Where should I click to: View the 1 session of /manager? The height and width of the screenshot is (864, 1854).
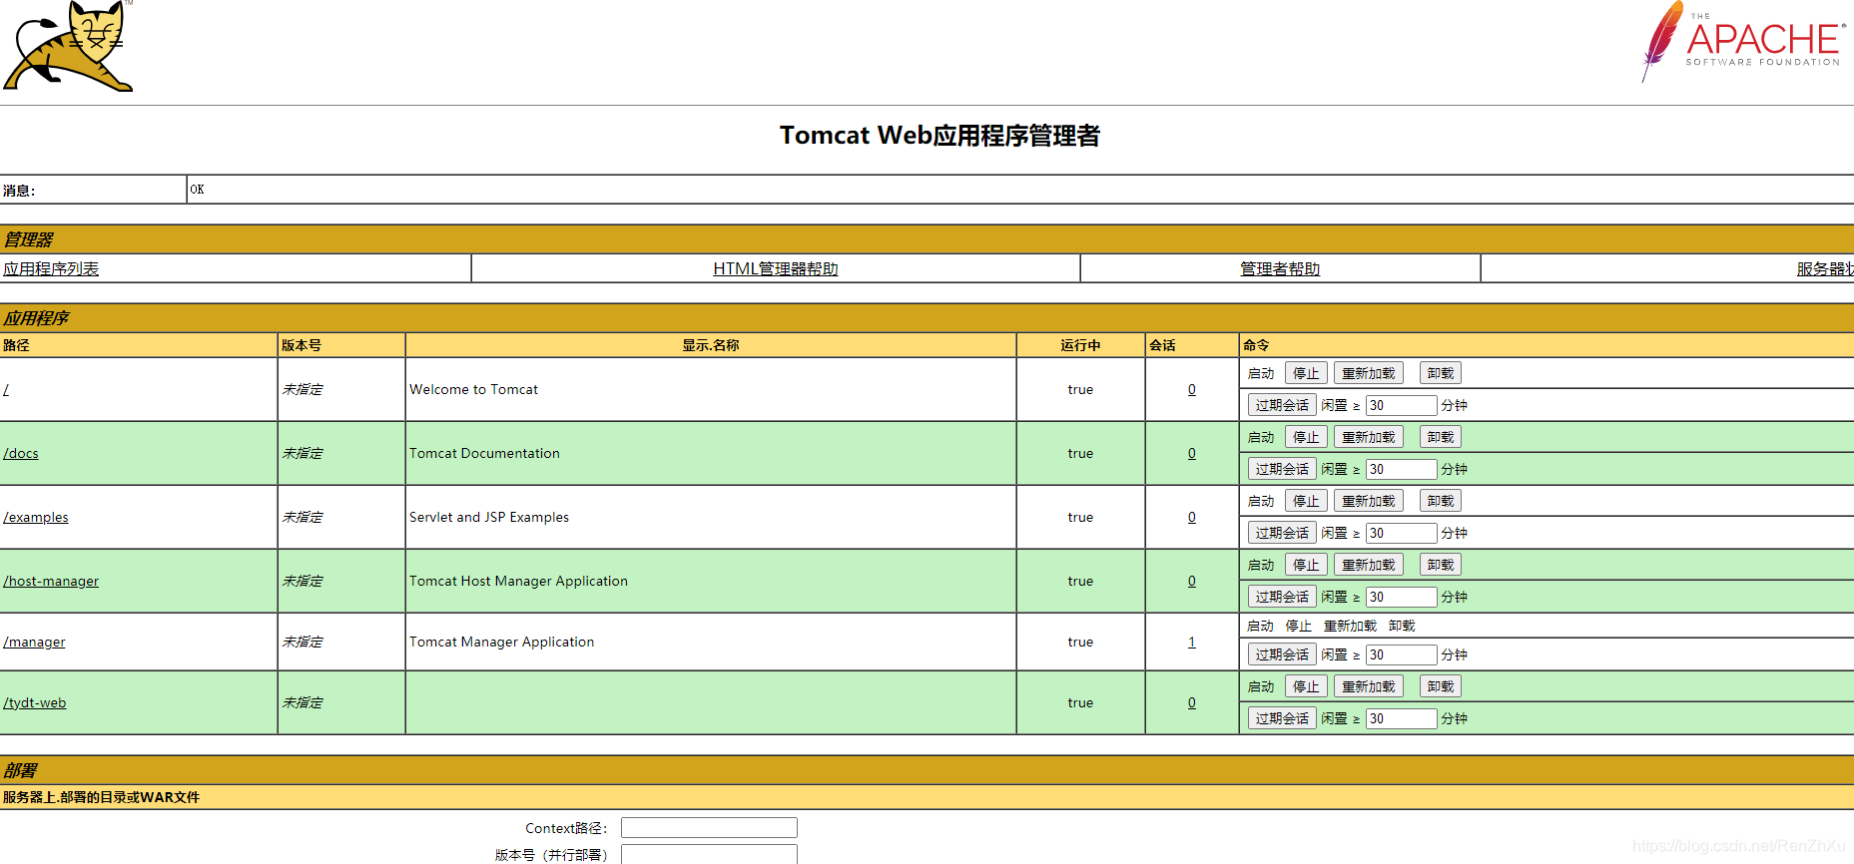1191,642
